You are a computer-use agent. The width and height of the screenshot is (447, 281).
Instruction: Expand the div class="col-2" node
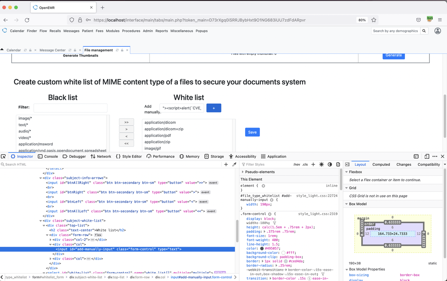pyautogui.click(x=51, y=240)
